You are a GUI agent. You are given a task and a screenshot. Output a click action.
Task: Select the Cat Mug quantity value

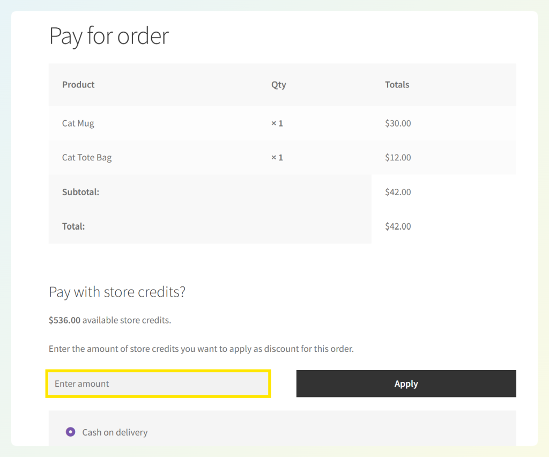pyautogui.click(x=277, y=123)
